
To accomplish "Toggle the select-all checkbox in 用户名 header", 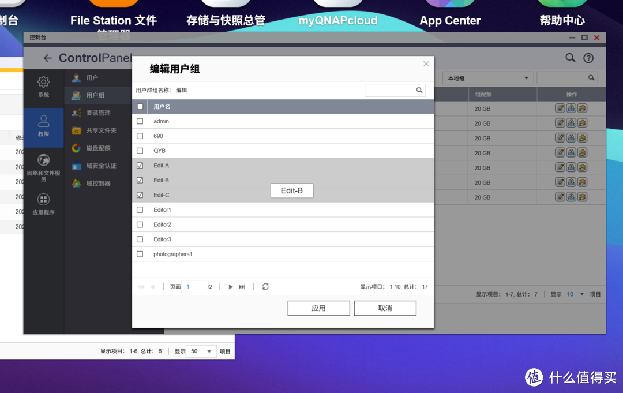I will tap(138, 107).
